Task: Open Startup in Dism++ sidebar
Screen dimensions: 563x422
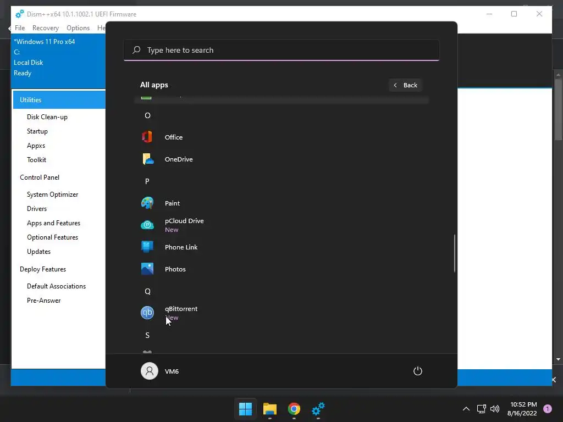Action: click(37, 131)
